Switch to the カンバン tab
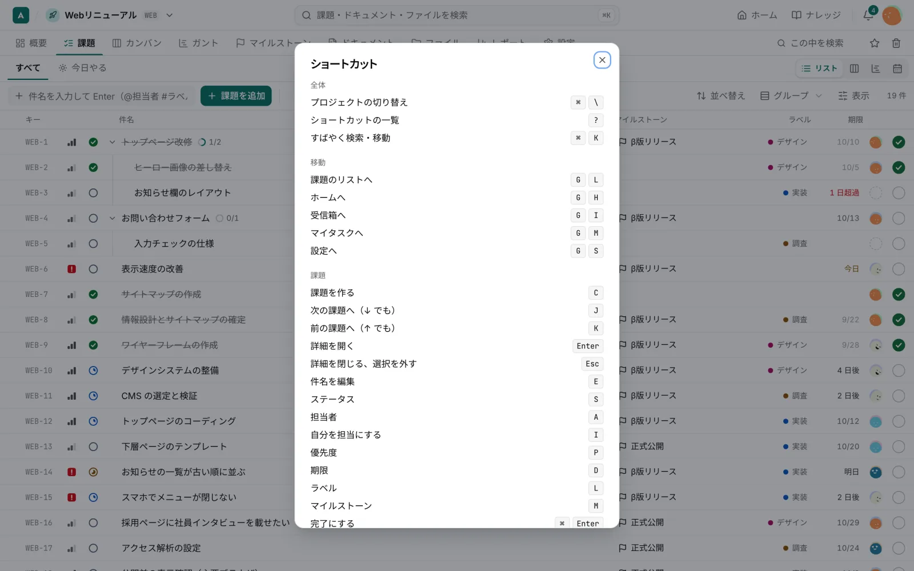The width and height of the screenshot is (914, 571). [137, 43]
